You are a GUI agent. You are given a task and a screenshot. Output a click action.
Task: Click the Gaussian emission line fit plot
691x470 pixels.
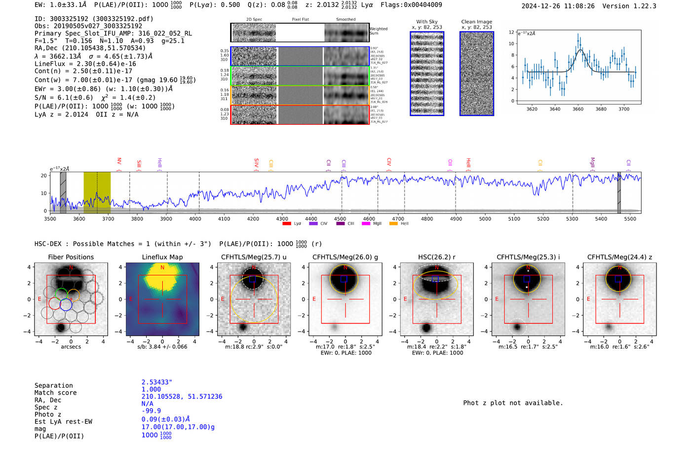point(578,67)
